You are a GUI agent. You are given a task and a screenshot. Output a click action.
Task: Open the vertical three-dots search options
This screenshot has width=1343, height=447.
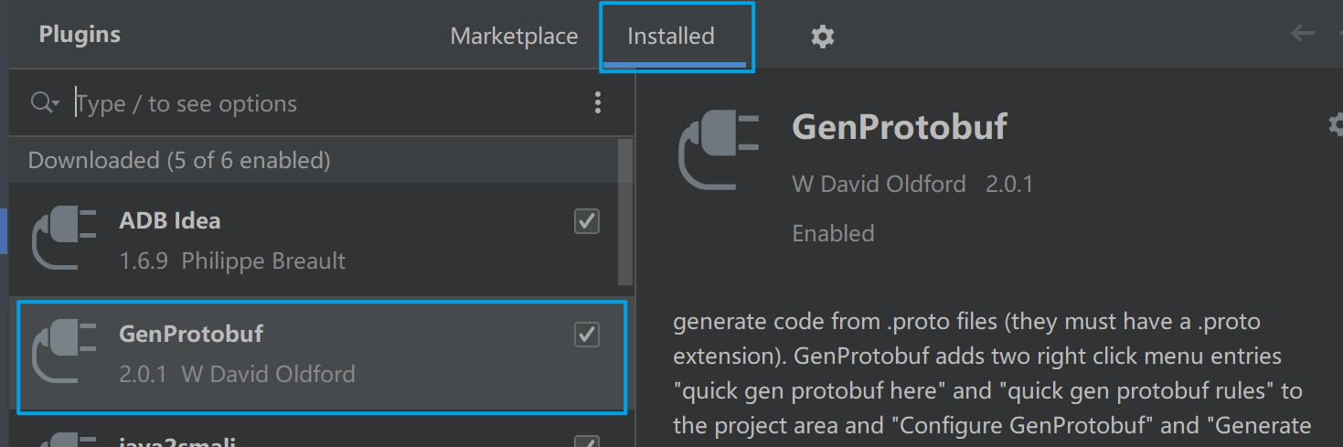click(x=598, y=102)
